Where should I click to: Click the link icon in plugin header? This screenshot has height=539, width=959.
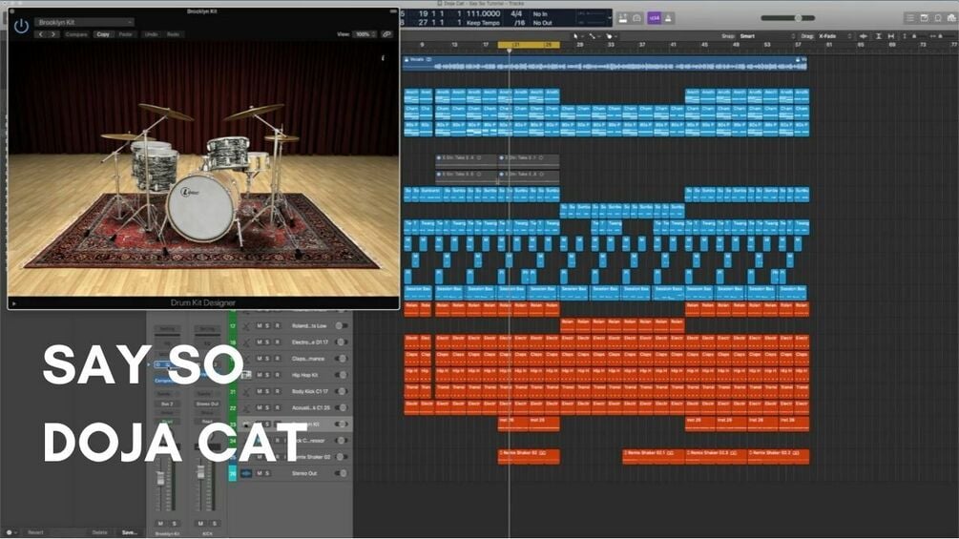386,34
